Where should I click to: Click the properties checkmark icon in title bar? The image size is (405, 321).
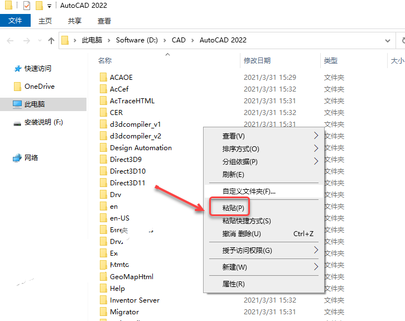[x=27, y=6]
